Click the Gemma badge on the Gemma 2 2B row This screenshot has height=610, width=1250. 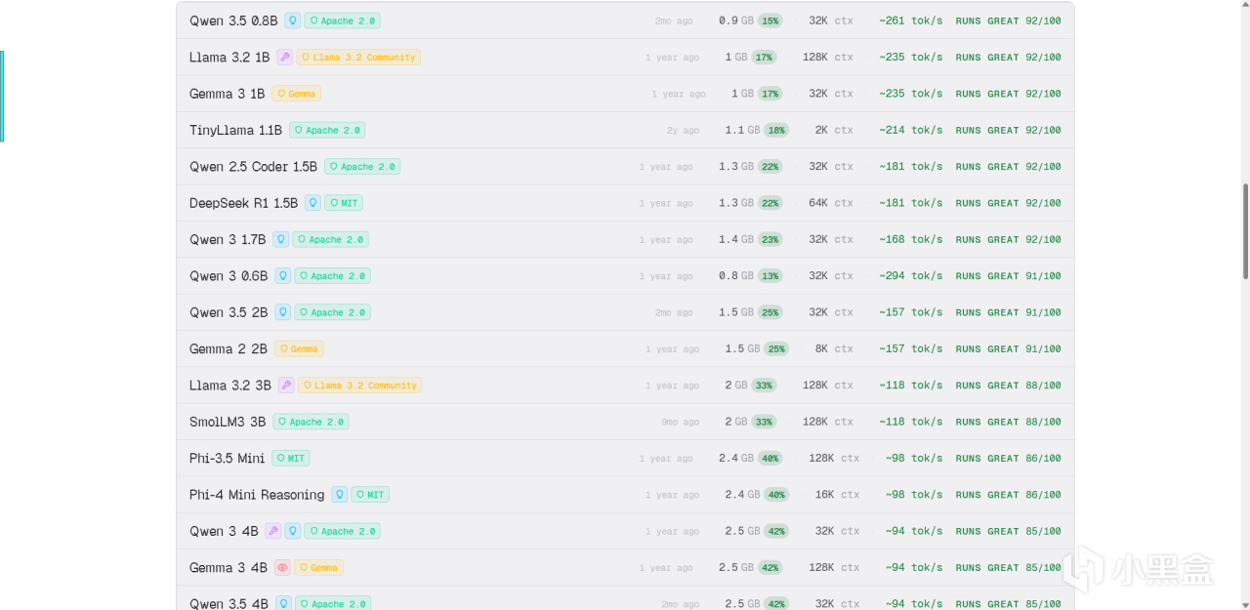click(x=299, y=348)
